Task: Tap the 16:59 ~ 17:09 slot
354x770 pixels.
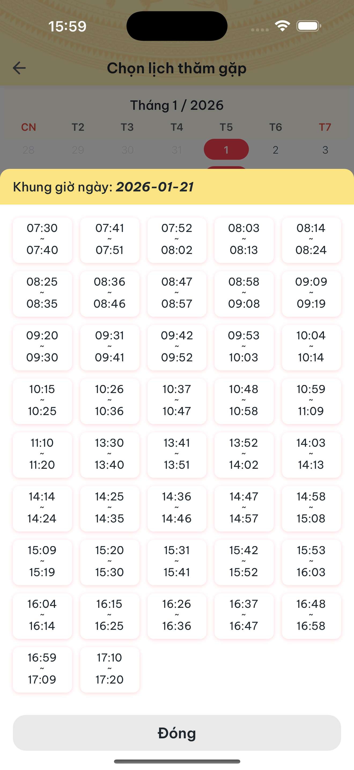Action: point(42,669)
